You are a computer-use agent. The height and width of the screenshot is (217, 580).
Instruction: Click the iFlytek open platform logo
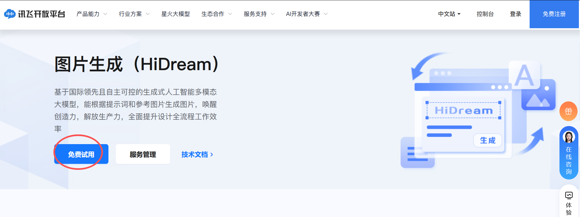coord(35,14)
